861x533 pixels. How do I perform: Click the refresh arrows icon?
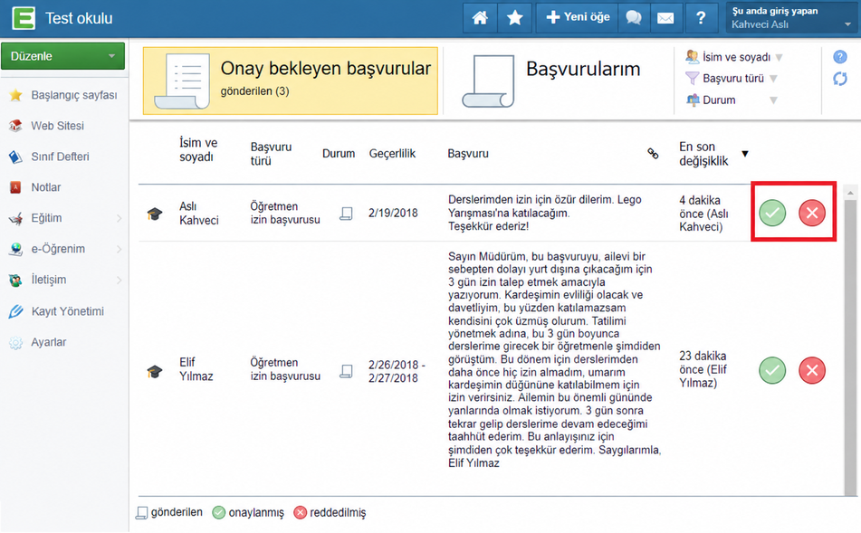(839, 79)
